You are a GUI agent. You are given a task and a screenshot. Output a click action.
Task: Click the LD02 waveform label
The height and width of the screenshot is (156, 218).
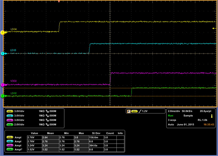(x=14, y=93)
